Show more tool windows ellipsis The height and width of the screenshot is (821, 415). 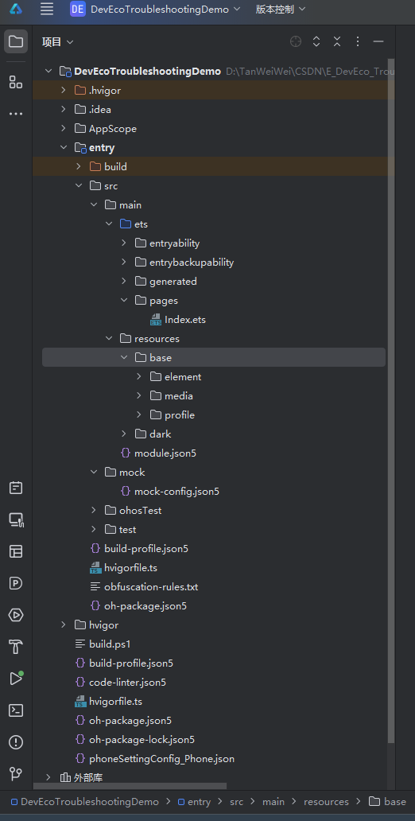point(16,114)
